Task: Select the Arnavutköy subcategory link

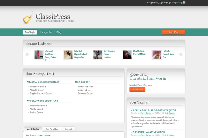Action: (38, 106)
